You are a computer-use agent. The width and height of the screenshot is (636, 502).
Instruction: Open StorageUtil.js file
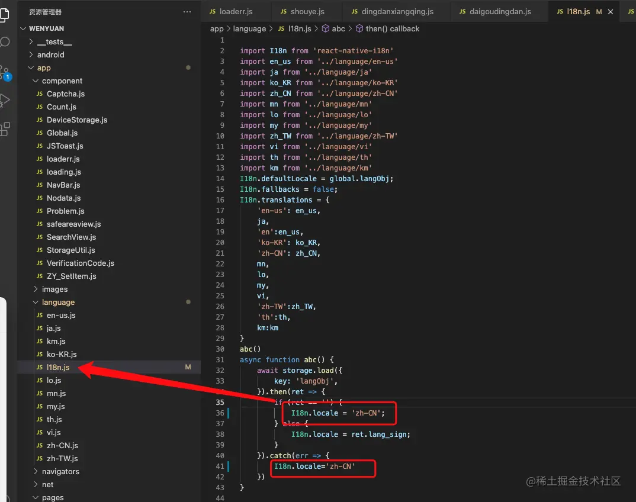pyautogui.click(x=70, y=250)
